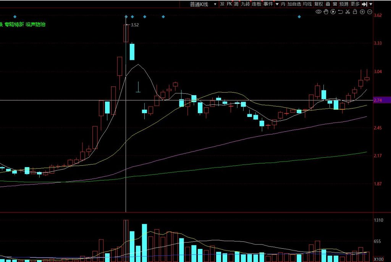Click the undo return arrow icon
The height and width of the screenshot is (262, 391).
pos(340,12)
